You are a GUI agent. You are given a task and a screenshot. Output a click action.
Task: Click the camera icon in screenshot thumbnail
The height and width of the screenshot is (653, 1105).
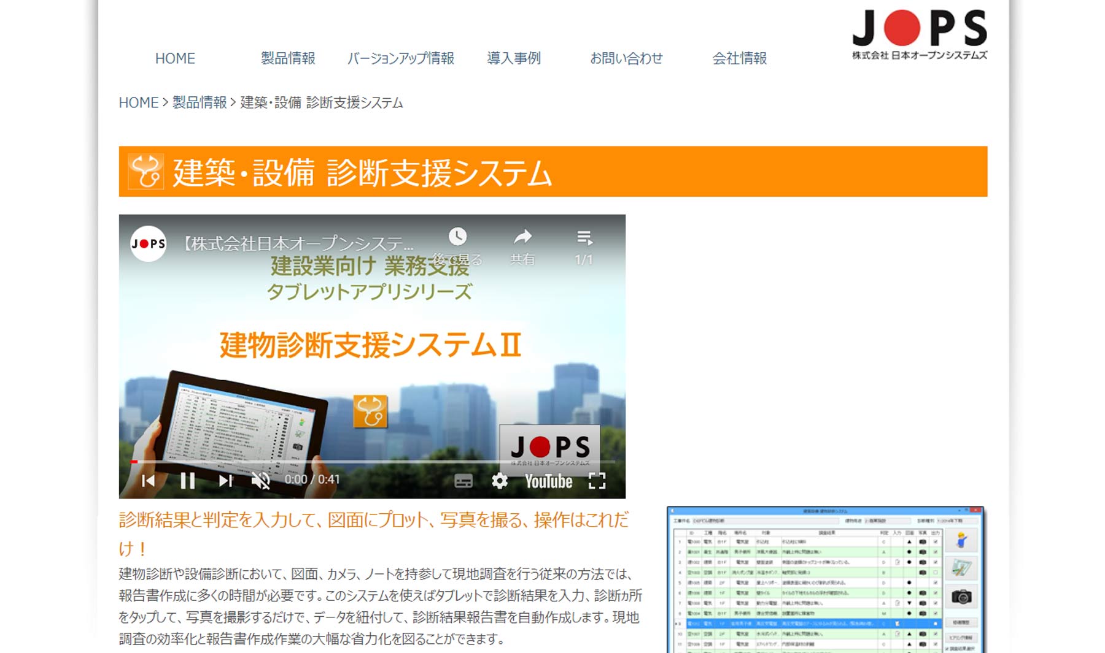pos(961,597)
